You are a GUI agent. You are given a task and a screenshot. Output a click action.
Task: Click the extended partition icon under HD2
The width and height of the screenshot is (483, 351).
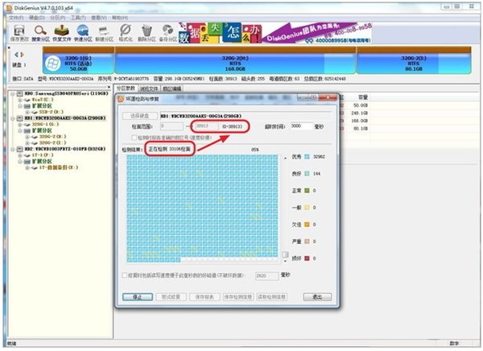click(27, 162)
